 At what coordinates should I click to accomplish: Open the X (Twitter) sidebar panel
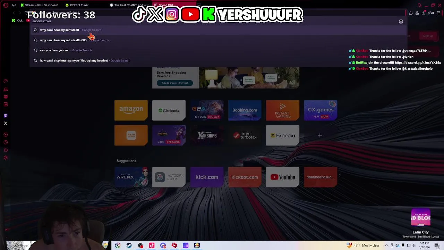pyautogui.click(x=6, y=123)
